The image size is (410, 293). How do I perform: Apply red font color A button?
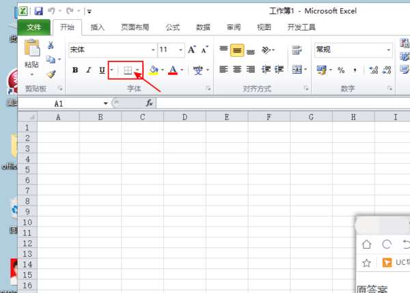point(173,70)
